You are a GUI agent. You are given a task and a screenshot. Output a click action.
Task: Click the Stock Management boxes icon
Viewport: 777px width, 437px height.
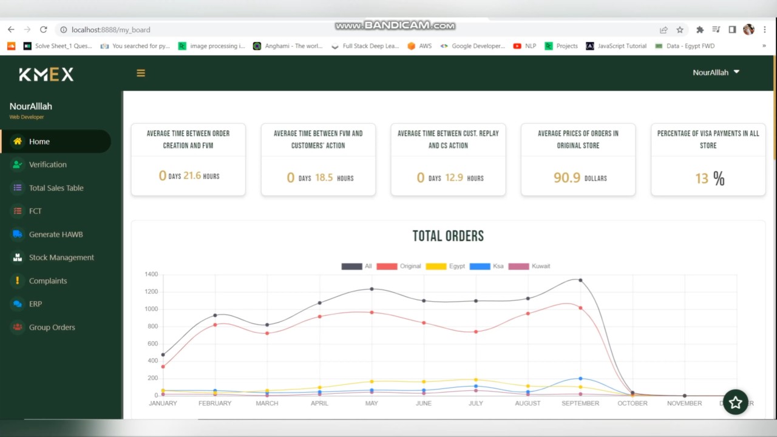[18, 257]
